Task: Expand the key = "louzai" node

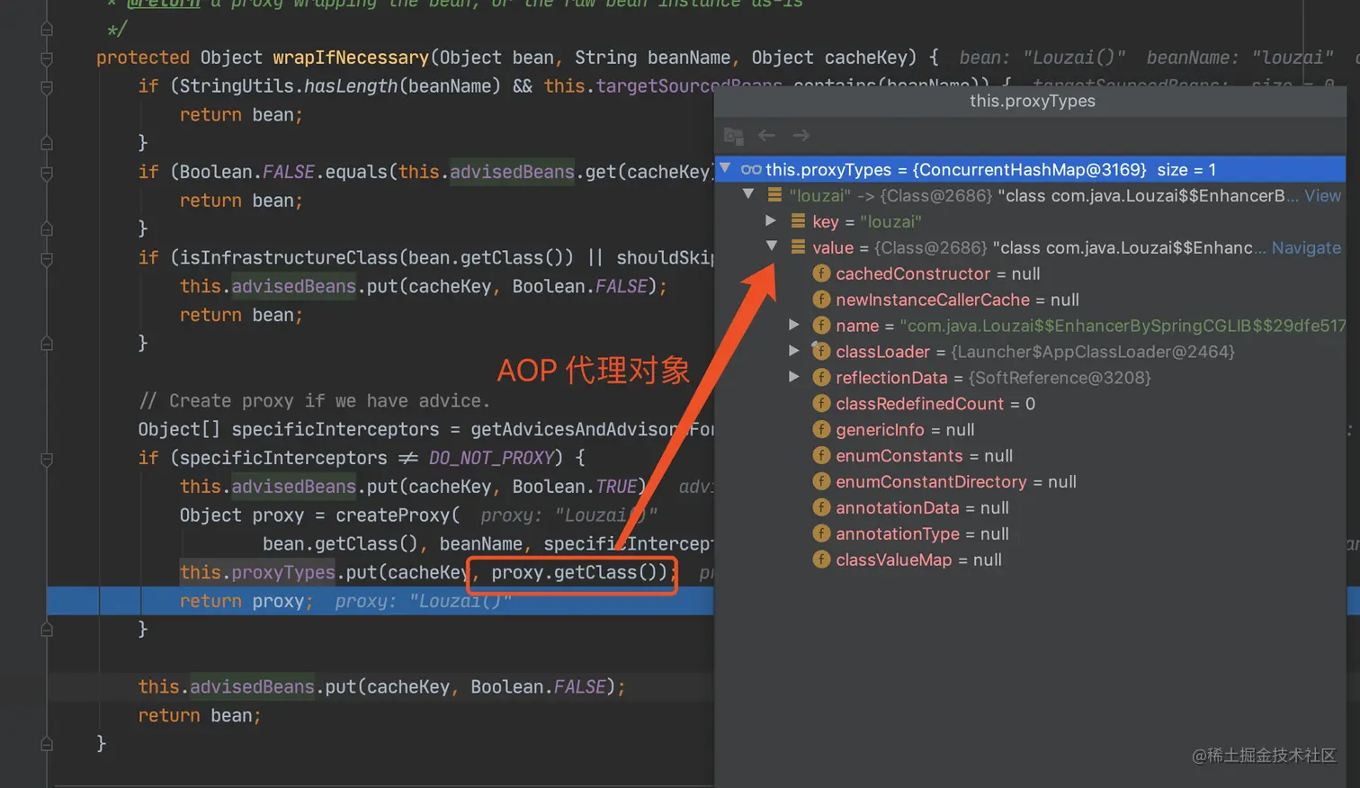Action: point(771,220)
